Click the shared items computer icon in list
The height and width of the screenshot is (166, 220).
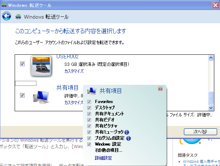pos(41,97)
